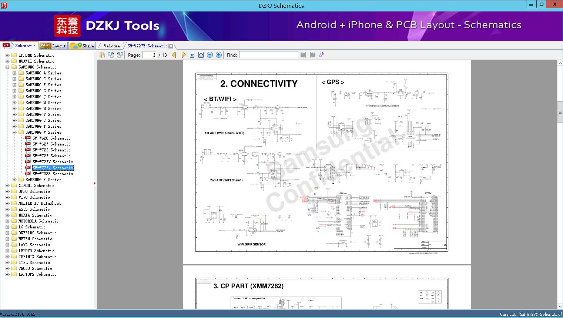This screenshot has width=563, height=318.
Task: Switch to the Welcome tab
Action: click(x=112, y=46)
